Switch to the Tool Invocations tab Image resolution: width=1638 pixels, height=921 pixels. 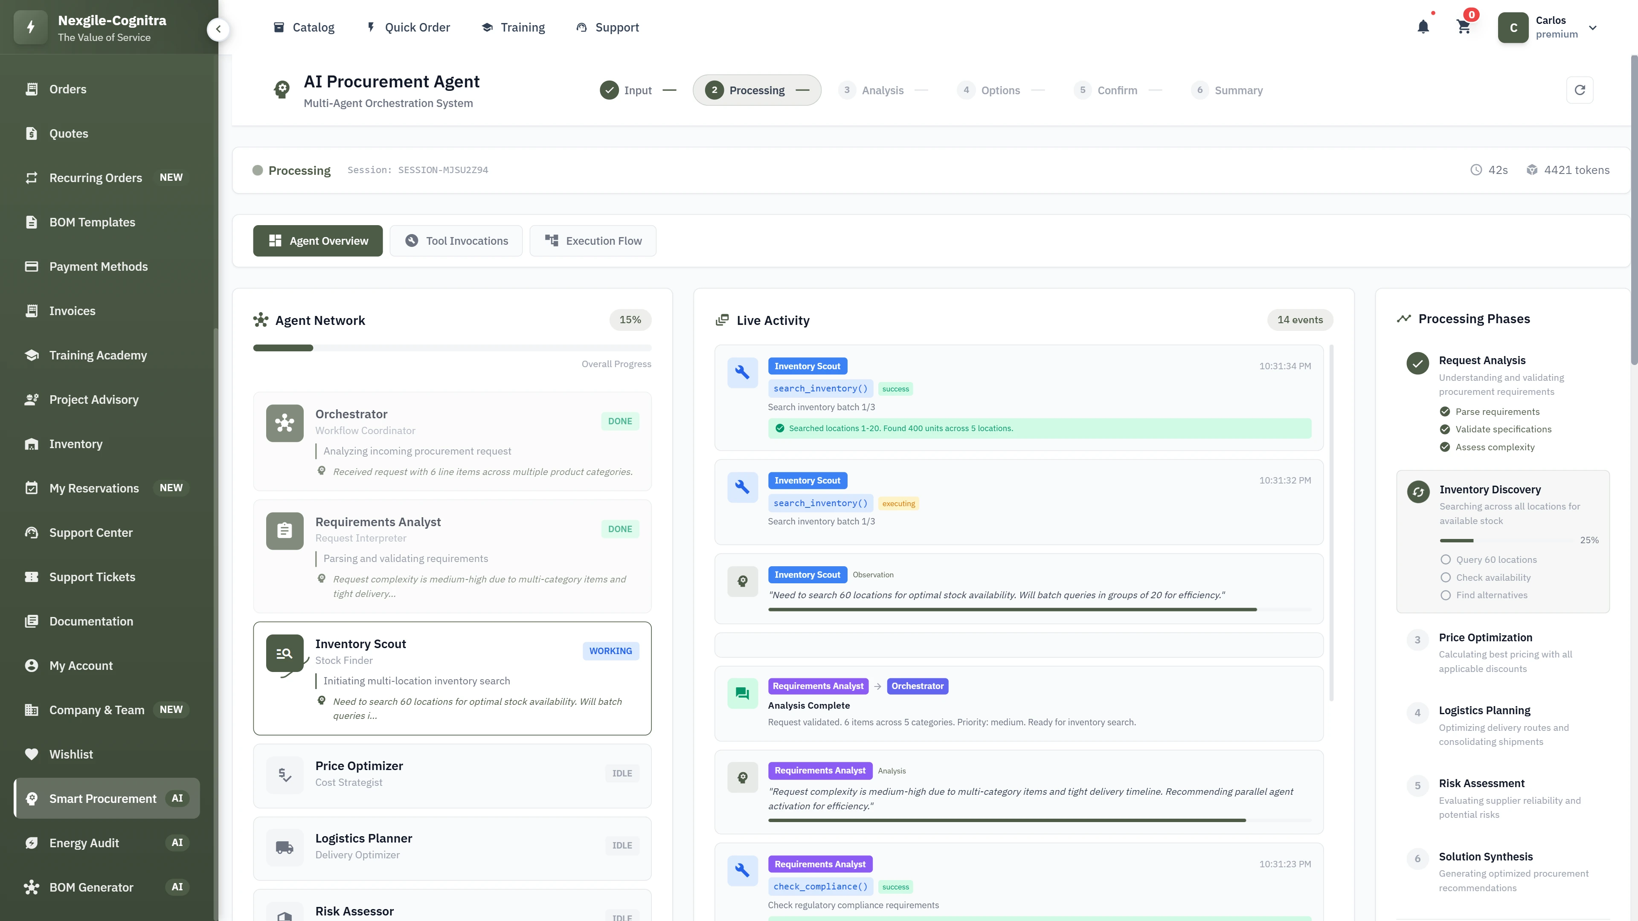click(x=455, y=240)
